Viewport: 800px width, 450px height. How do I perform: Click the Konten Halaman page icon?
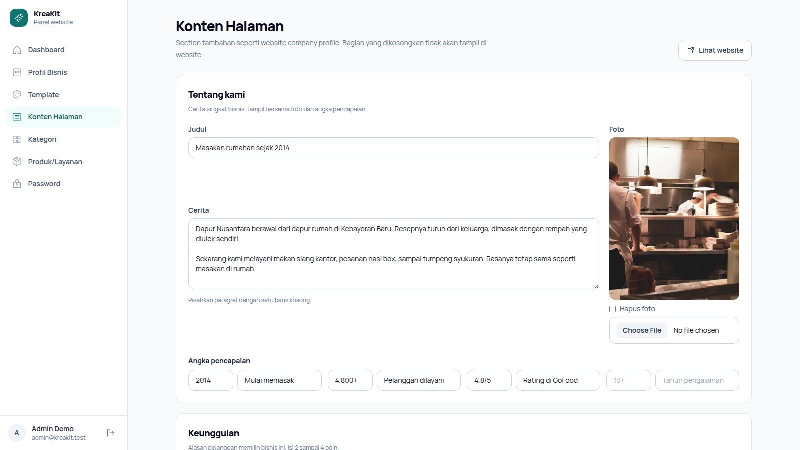click(x=17, y=117)
